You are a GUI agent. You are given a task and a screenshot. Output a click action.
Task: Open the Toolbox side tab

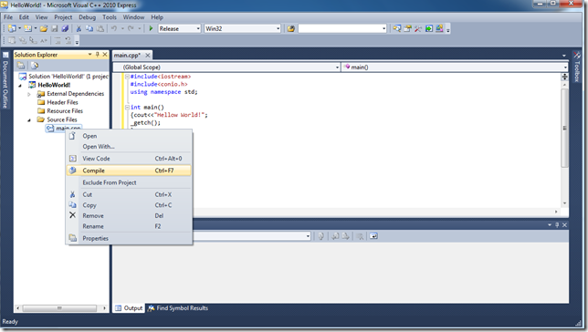click(x=577, y=67)
